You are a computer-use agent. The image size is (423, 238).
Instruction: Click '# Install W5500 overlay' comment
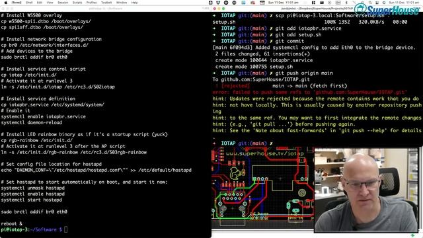31,15
